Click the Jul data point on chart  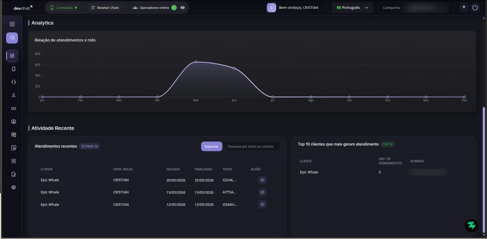coord(272,97)
